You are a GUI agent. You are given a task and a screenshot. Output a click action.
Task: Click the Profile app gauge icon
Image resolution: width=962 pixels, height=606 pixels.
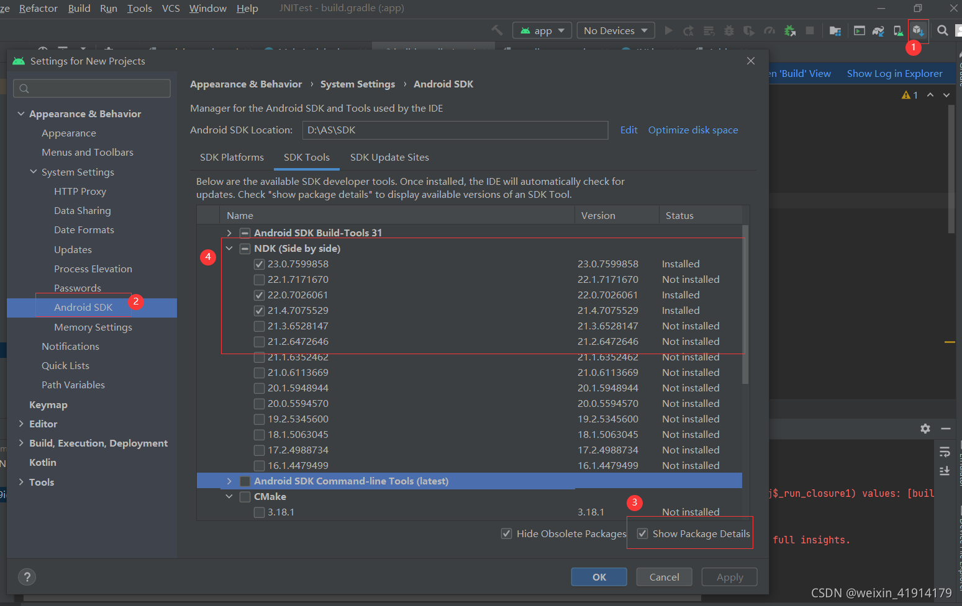click(x=769, y=30)
